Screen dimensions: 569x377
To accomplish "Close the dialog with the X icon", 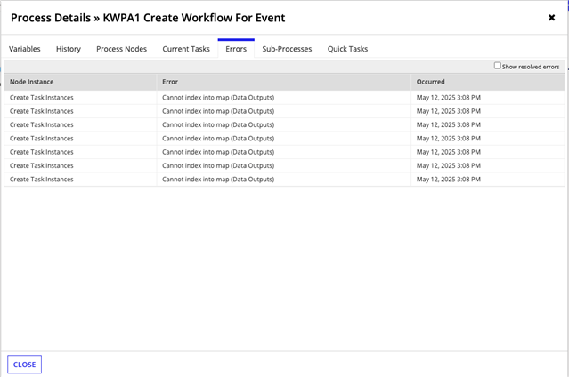I will pos(551,18).
